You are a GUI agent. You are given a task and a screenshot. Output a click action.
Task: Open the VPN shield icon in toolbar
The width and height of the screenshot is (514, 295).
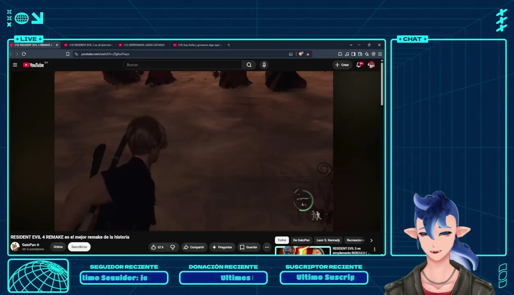tap(373, 54)
